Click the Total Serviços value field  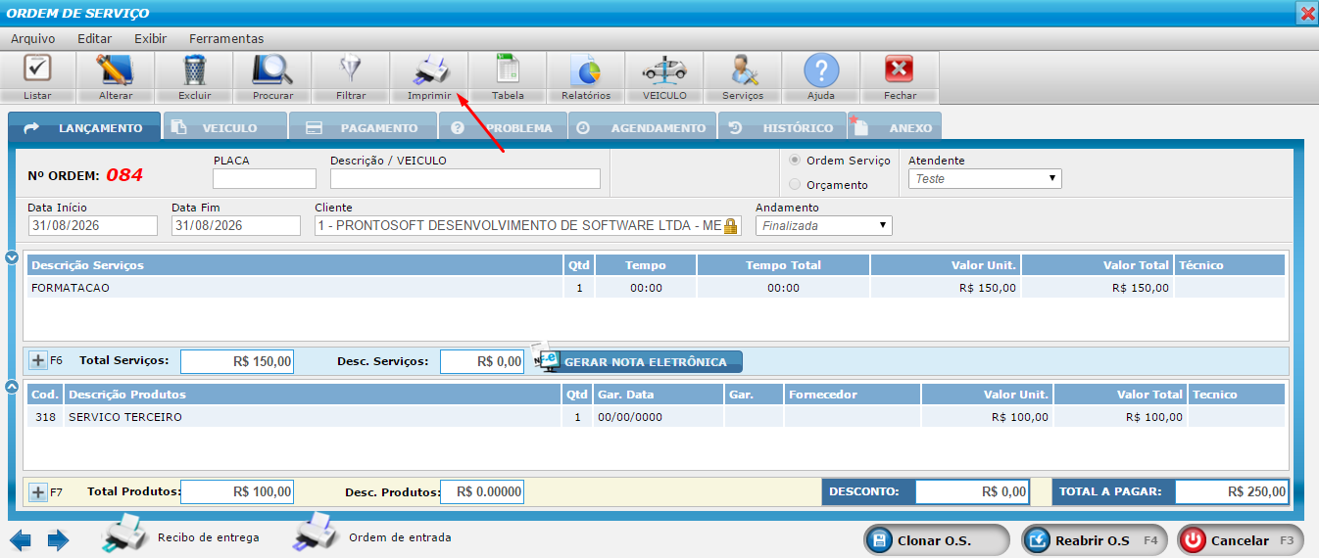(237, 361)
